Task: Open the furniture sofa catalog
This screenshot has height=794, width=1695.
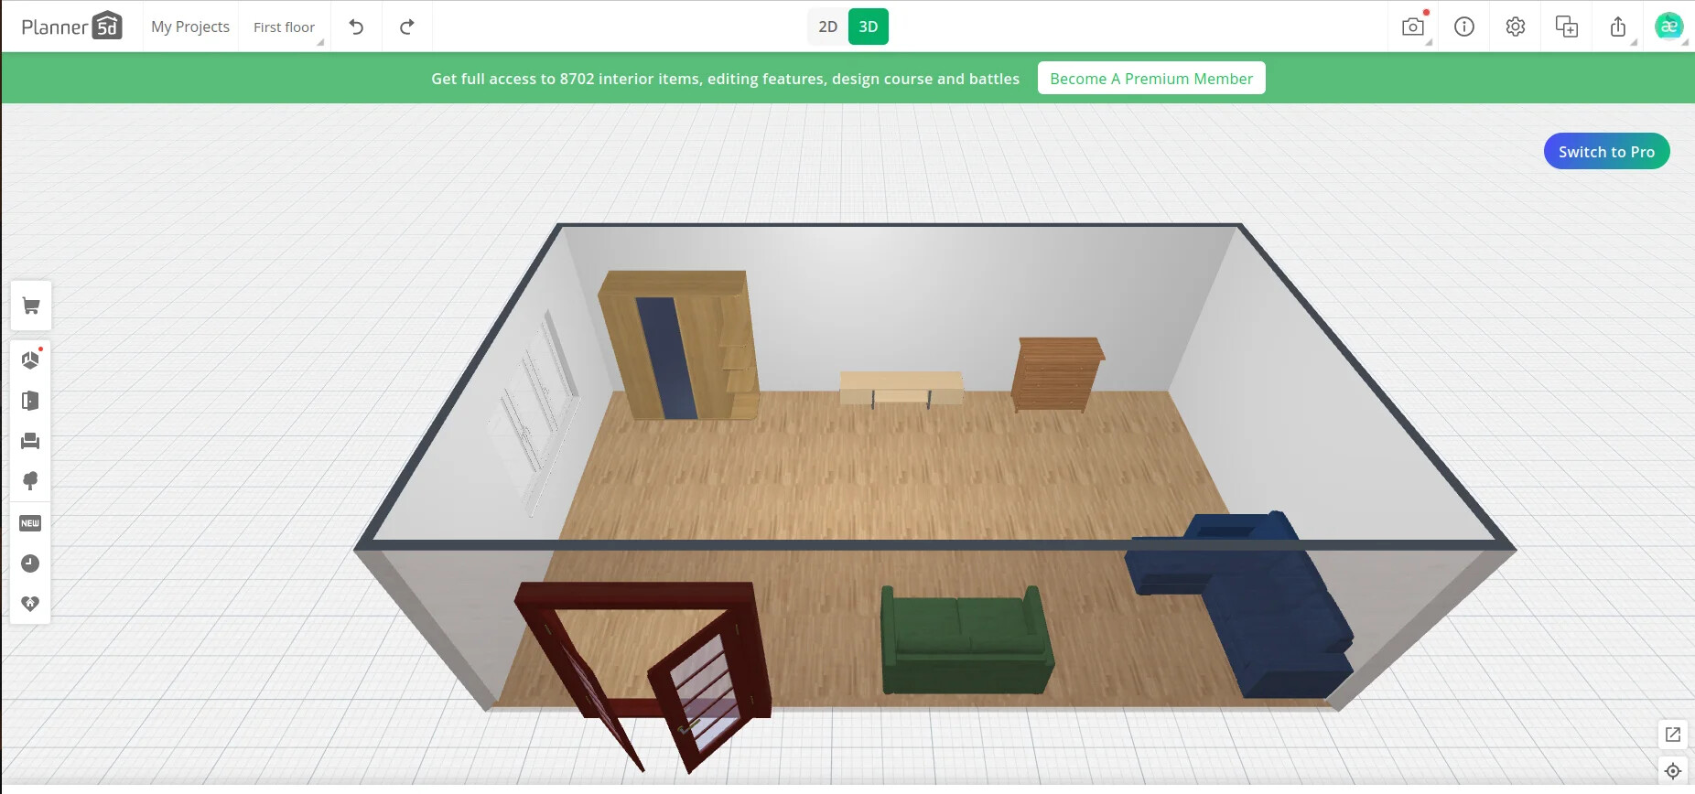Action: pyautogui.click(x=30, y=441)
